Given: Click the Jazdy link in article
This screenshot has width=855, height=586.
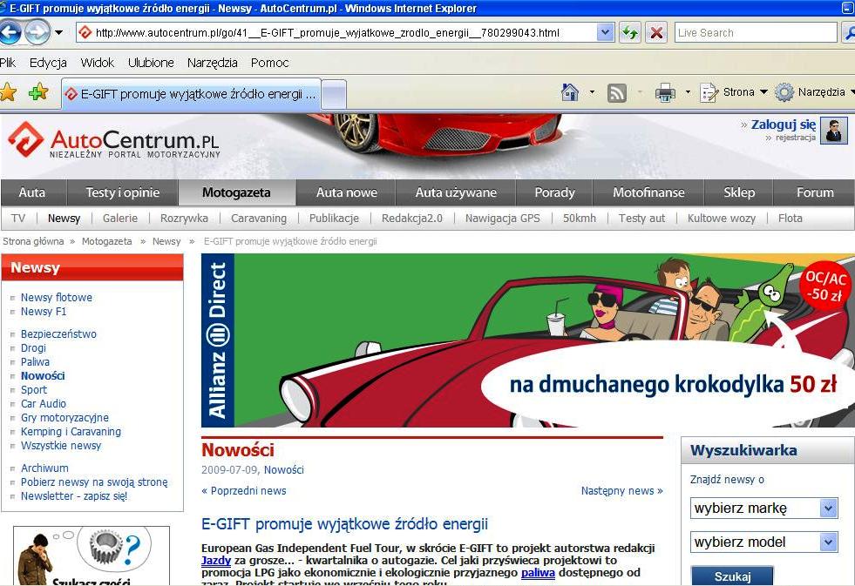Looking at the screenshot, I should [x=216, y=561].
